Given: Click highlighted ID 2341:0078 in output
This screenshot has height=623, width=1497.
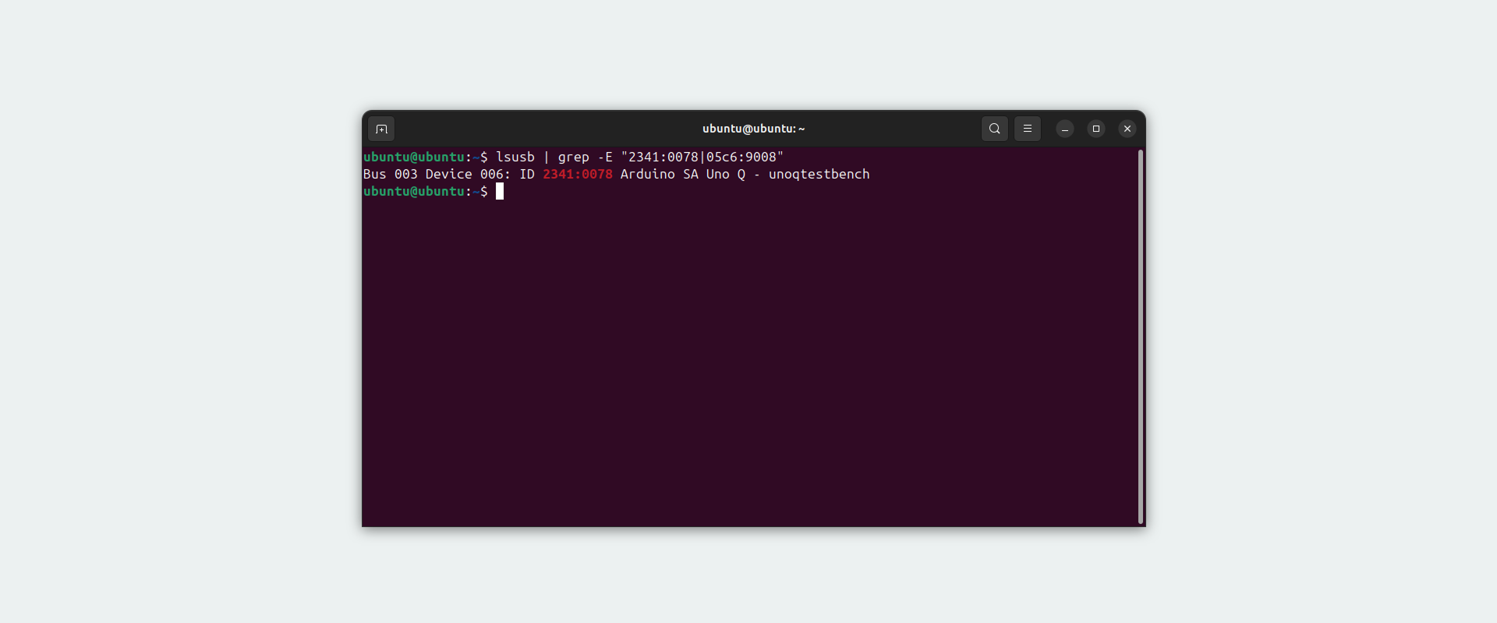Looking at the screenshot, I should [578, 174].
